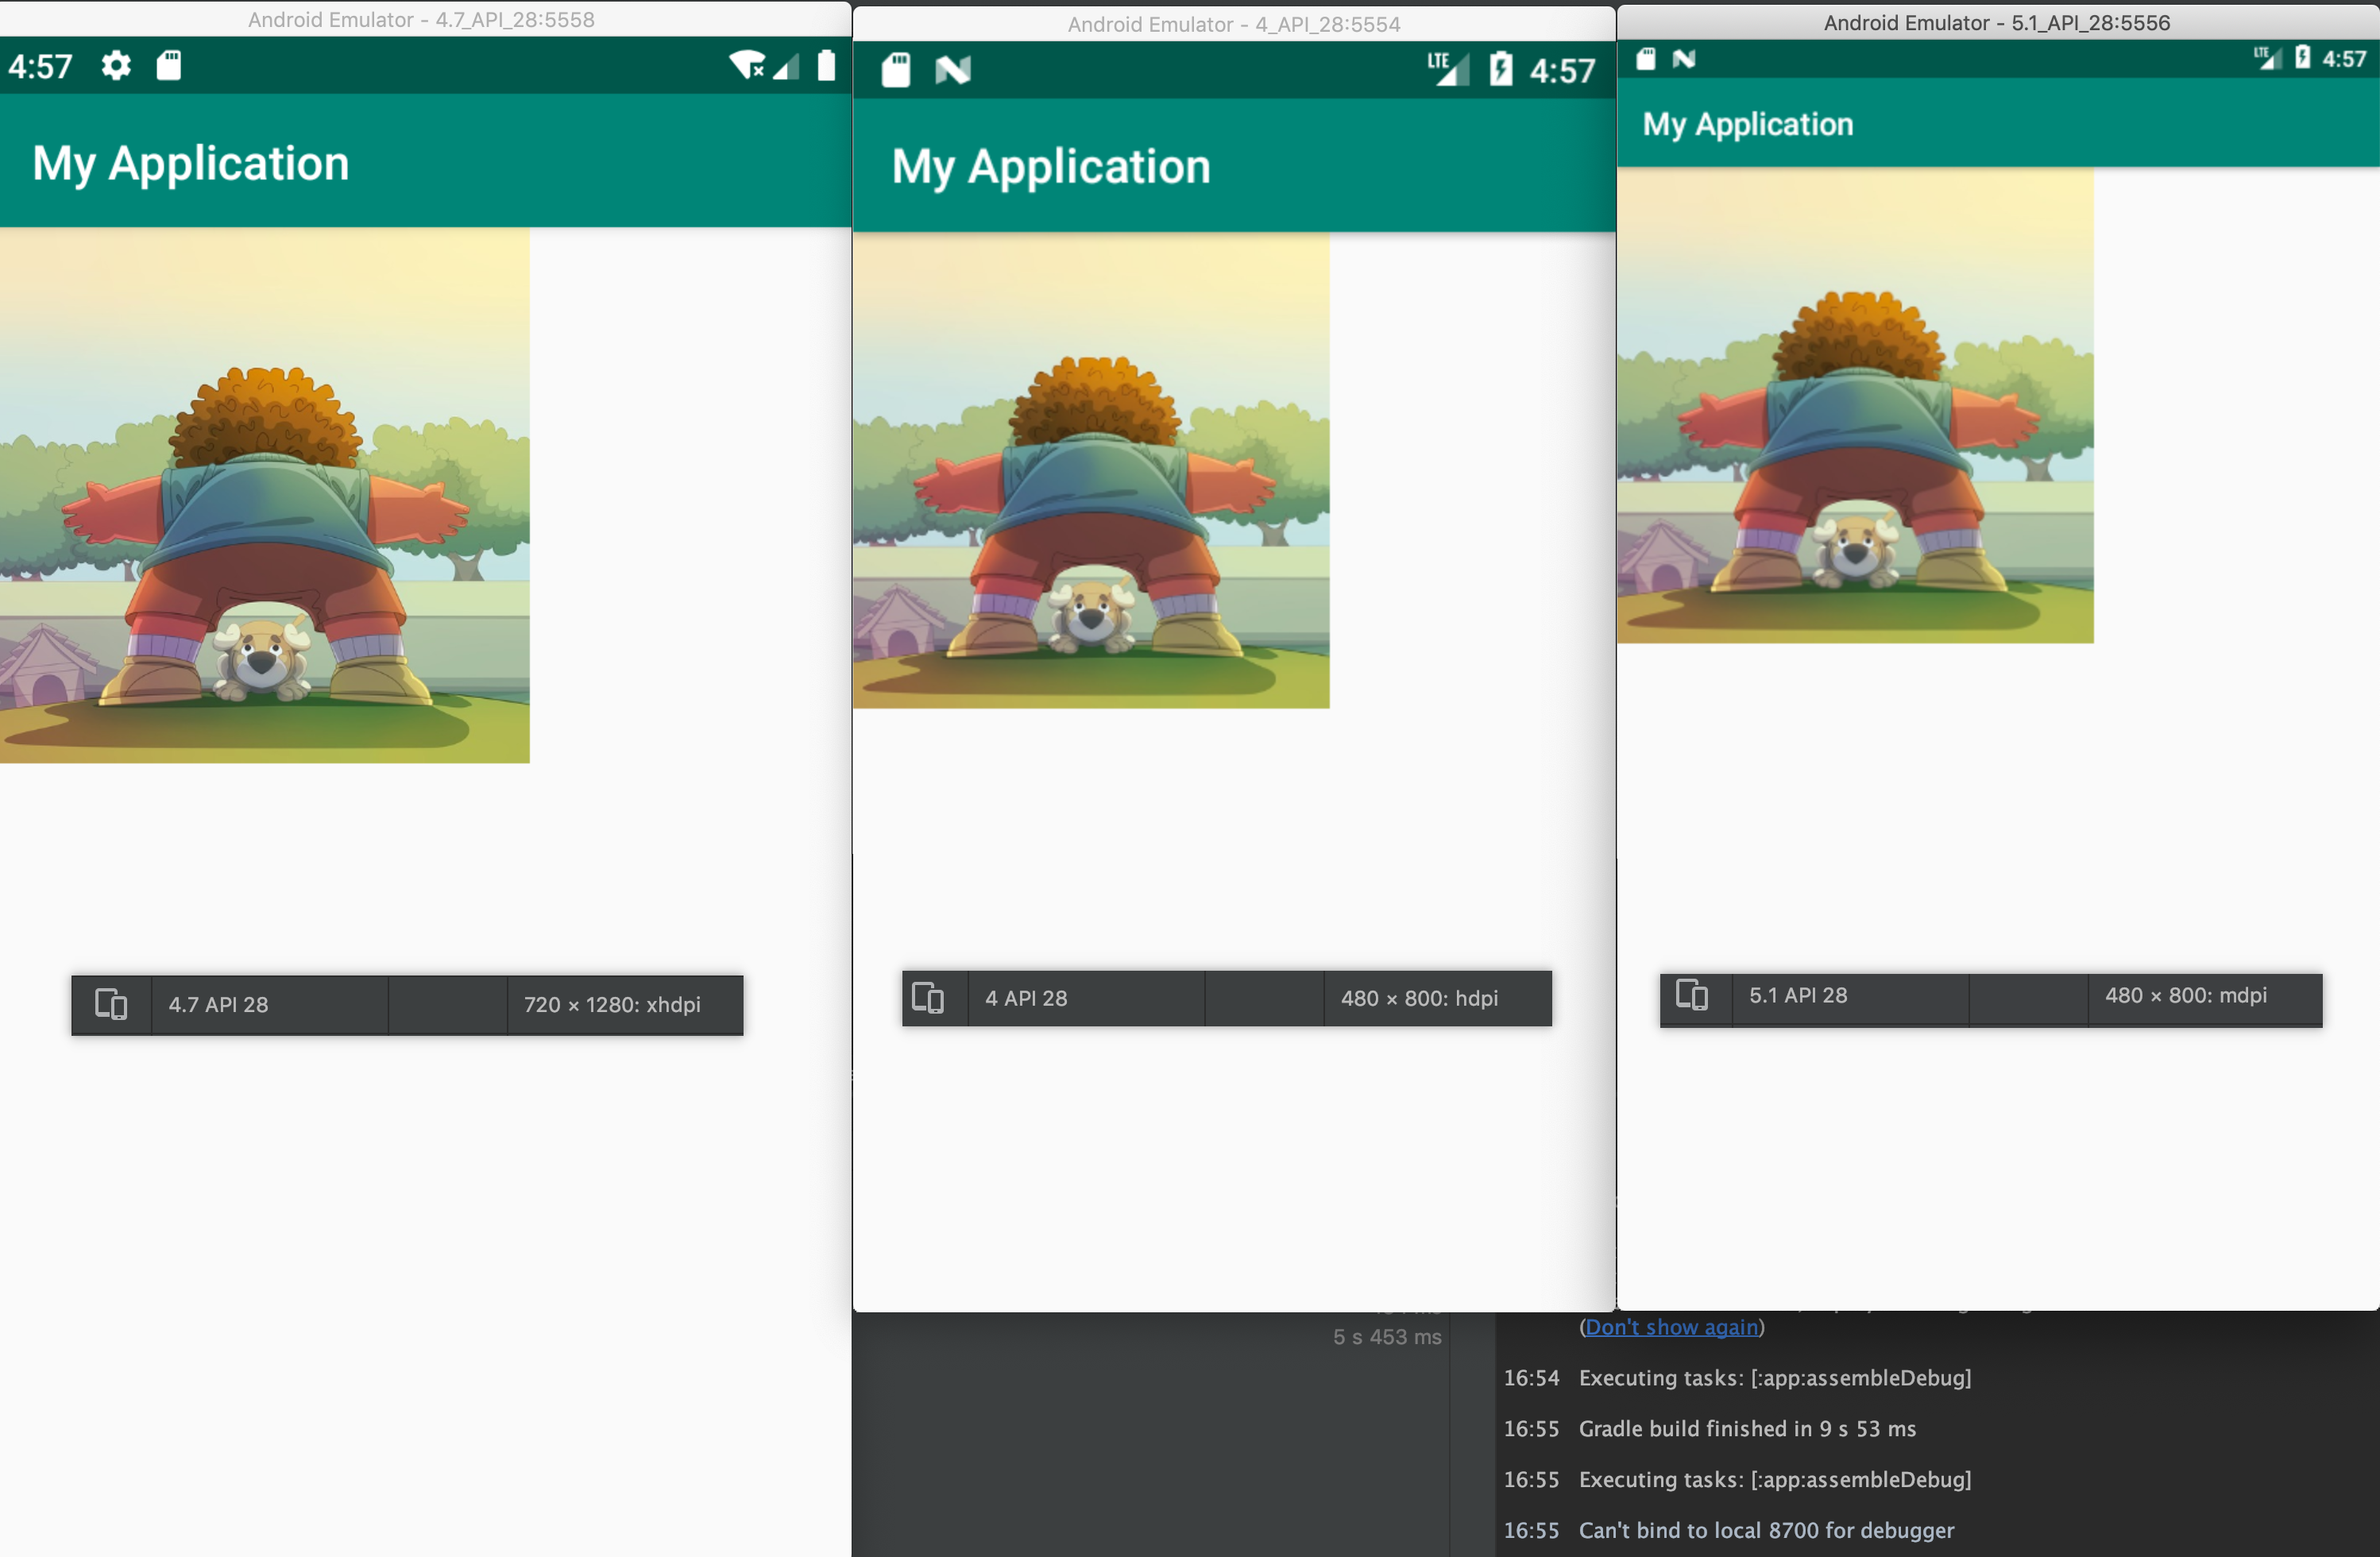Click the 5 s 453 ms build time
The height and width of the screenshot is (1557, 2380).
(x=1387, y=1337)
